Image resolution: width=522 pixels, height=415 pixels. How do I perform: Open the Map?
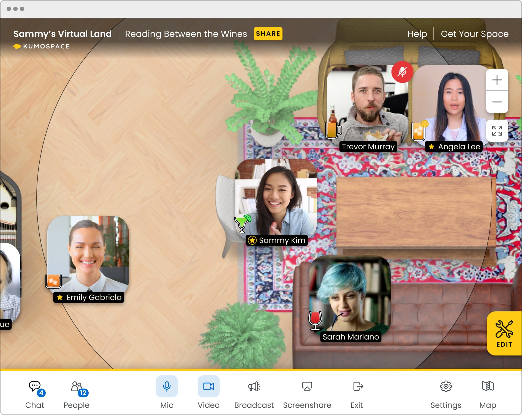(488, 392)
